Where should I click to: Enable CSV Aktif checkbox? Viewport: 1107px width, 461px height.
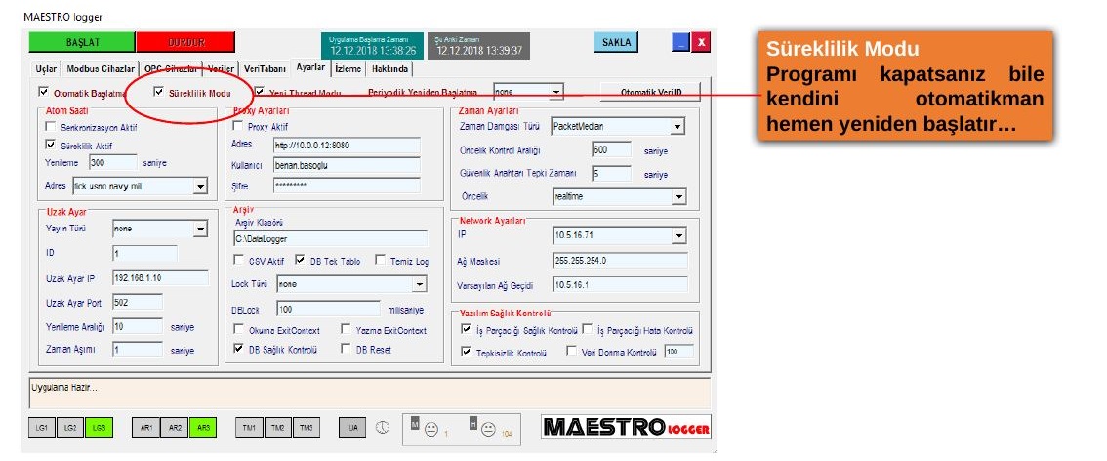[x=238, y=261]
